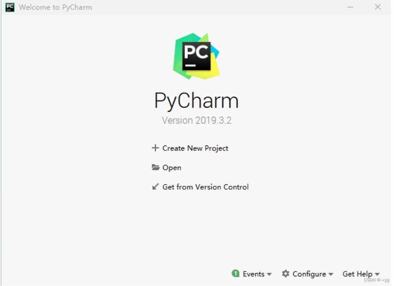Click the arrow icon for Get from Version Control
The width and height of the screenshot is (396, 286).
pos(155,186)
